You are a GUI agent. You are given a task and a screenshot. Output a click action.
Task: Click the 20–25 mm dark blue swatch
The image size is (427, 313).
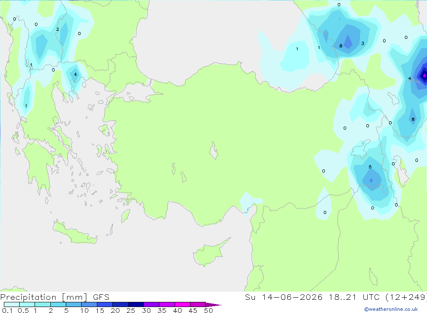pyautogui.click(x=120, y=304)
